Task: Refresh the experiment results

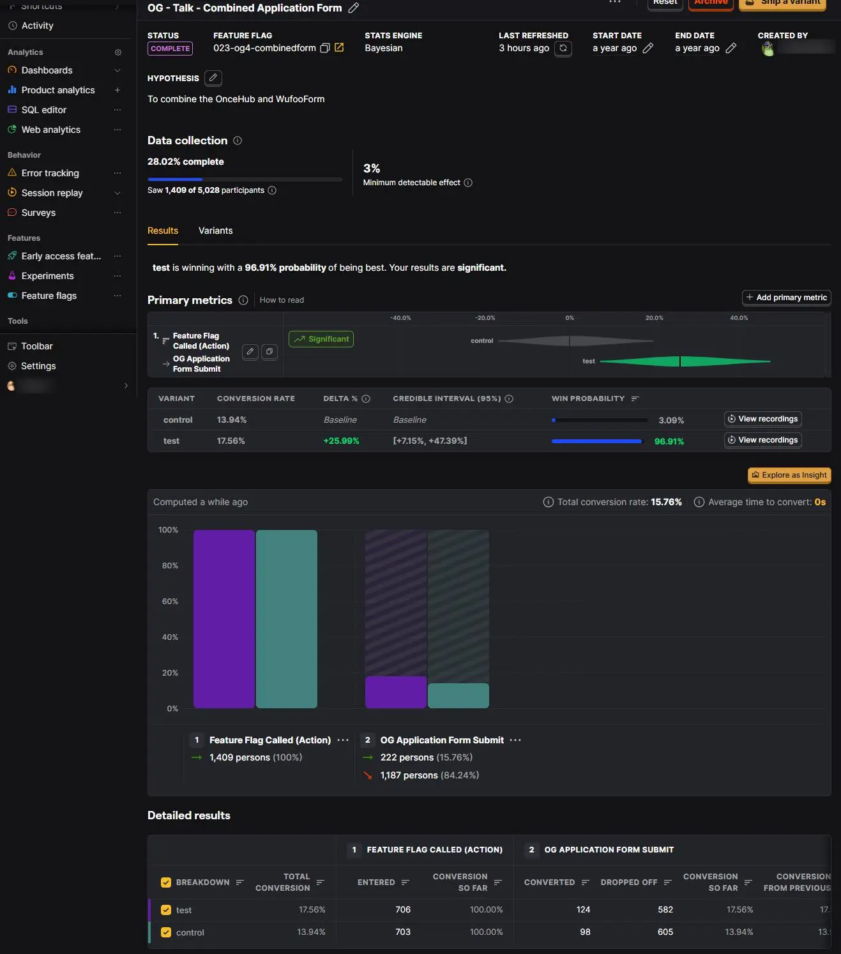Action: [563, 49]
